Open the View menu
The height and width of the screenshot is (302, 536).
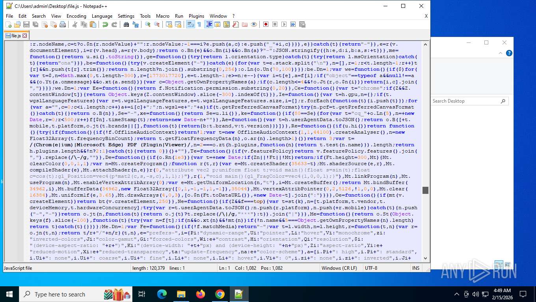pos(56,16)
